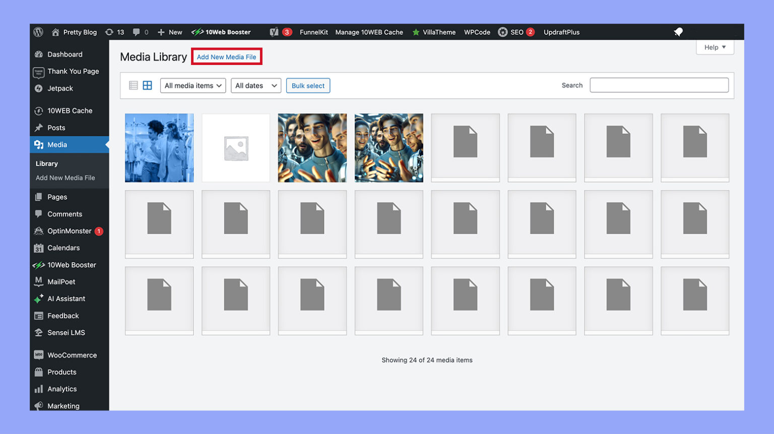The width and height of the screenshot is (774, 434).
Task: Open the Help dropdown panel
Action: click(715, 47)
